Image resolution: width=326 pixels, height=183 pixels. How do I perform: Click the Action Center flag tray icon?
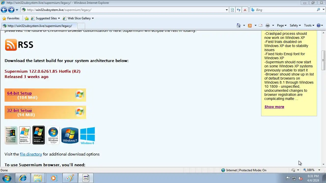click(288, 178)
